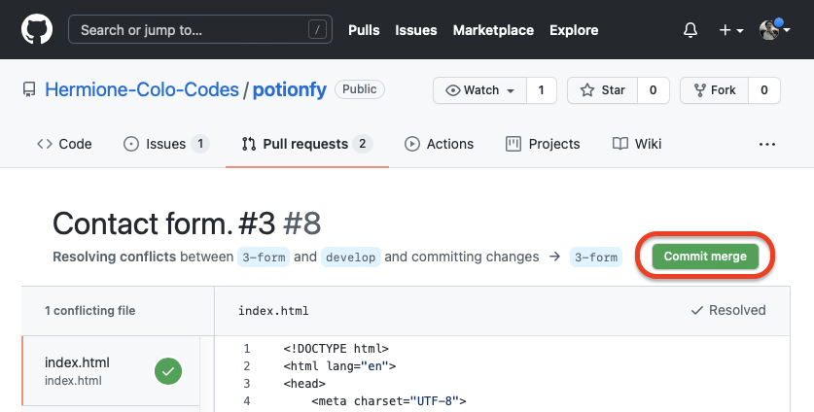Click the repository book icon

point(29,90)
